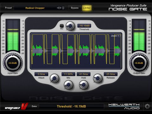
Task: Click the Keilwerth Audio logo
Action: click(124, 106)
